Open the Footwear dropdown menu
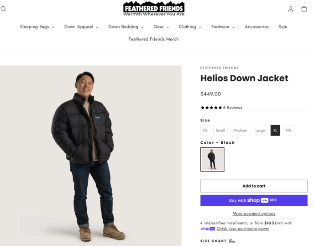Viewport: 314px width, 246px height. (223, 27)
